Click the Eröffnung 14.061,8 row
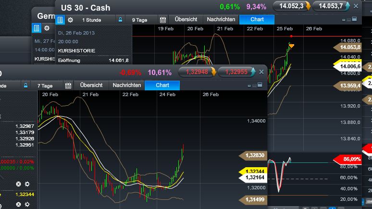 (93, 61)
